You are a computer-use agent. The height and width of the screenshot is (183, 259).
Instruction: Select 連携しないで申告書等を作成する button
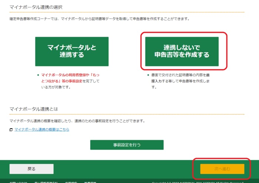click(182, 51)
